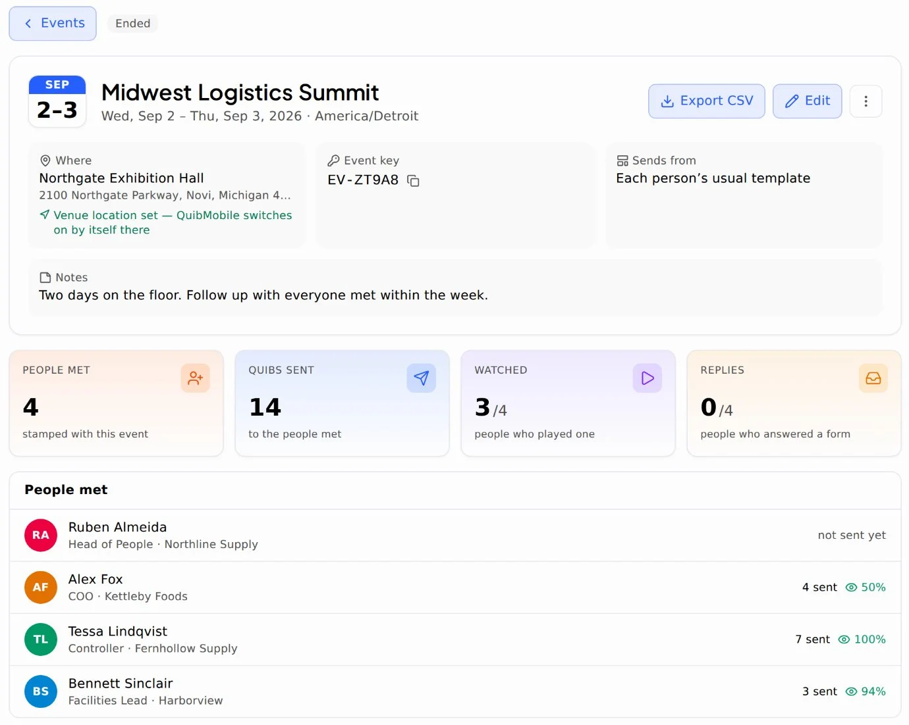Click the "not sent yet" status
The image size is (909, 725).
(x=852, y=536)
